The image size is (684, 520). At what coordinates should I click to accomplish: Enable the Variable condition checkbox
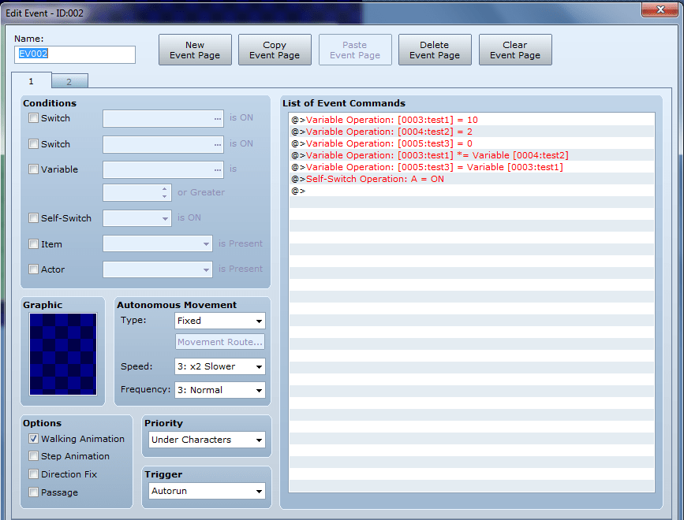click(34, 169)
